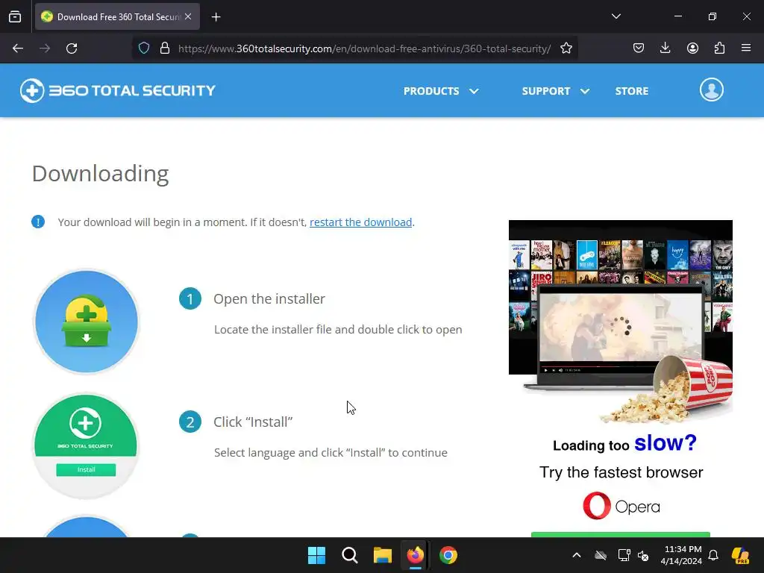Image resolution: width=764 pixels, height=573 pixels.
Task: Expand the PRODUCTS chevron arrow
Action: click(x=474, y=91)
